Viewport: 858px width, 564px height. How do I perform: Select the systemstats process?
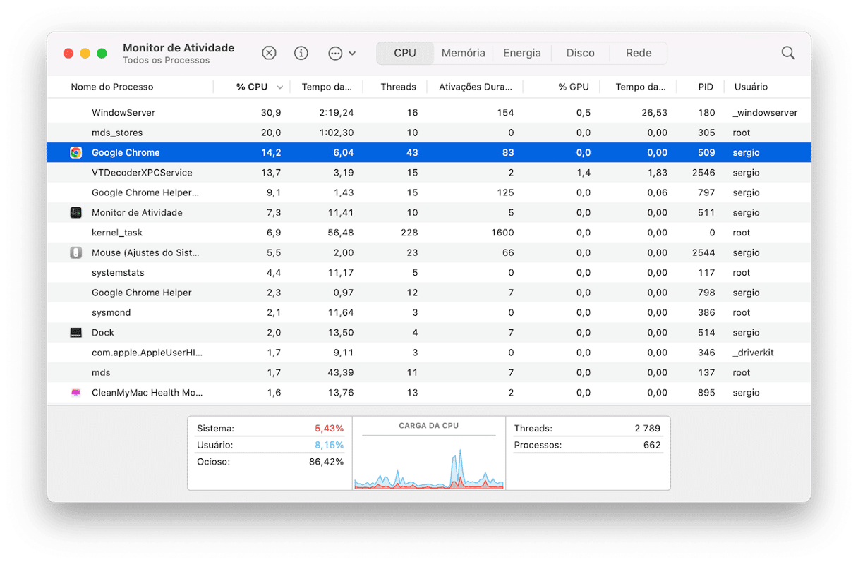(429, 273)
